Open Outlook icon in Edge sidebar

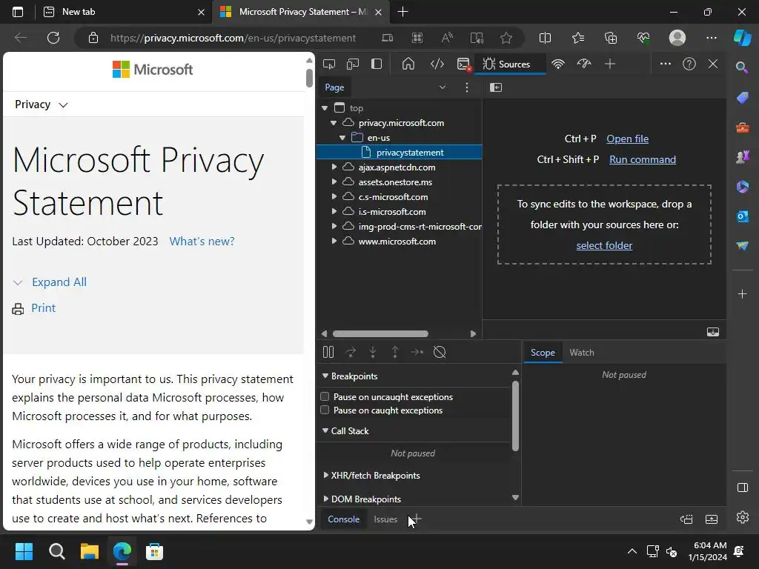tap(742, 216)
